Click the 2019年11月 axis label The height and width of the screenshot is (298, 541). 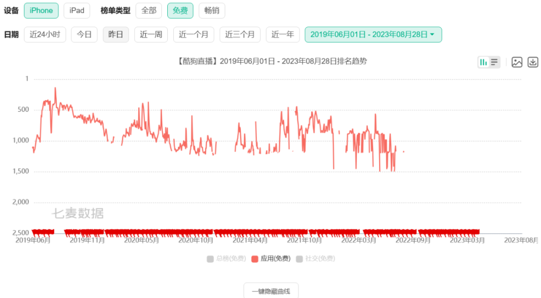click(x=87, y=240)
